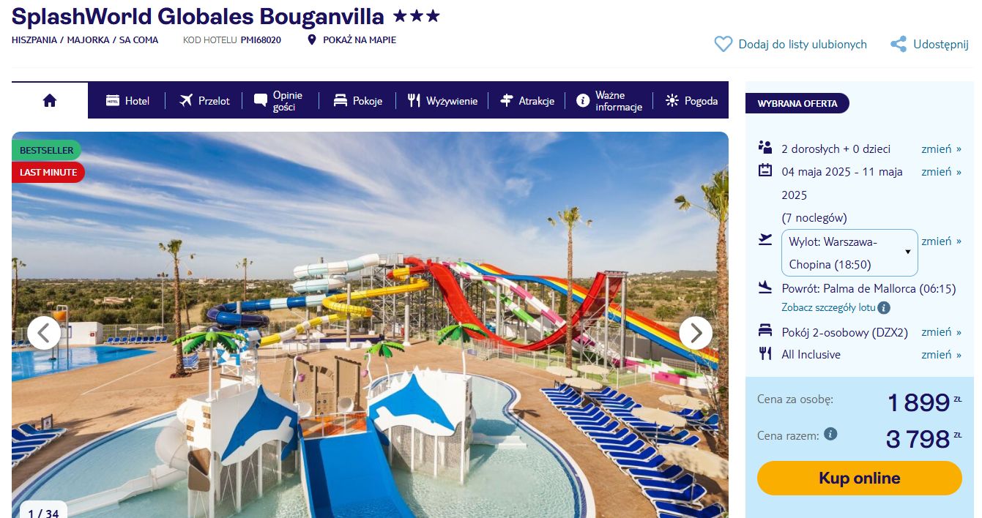Viewport: 982px width, 518px height.
Task: Click the info icon beside Cena razem
Action: coord(830,434)
